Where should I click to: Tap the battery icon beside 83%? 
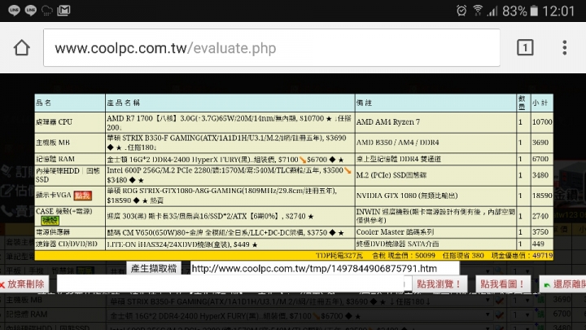tap(534, 11)
